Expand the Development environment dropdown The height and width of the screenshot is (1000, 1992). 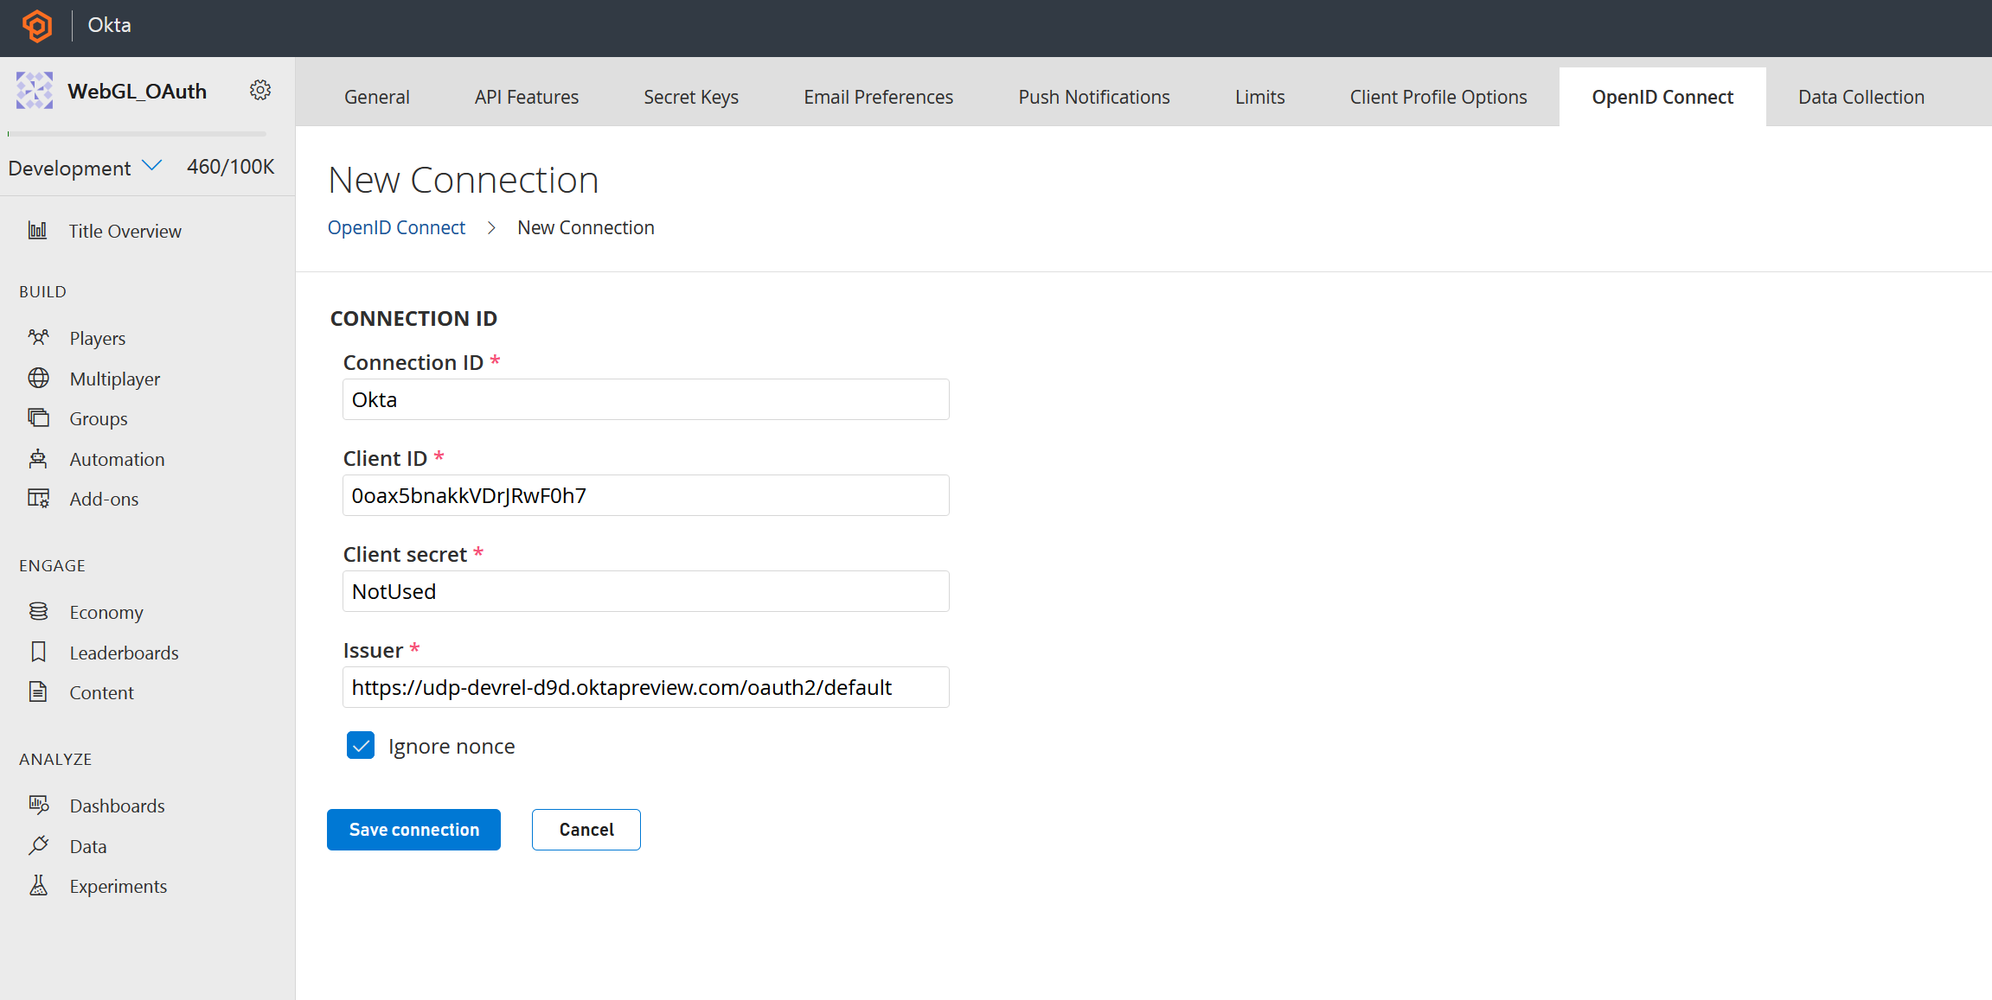tap(152, 166)
